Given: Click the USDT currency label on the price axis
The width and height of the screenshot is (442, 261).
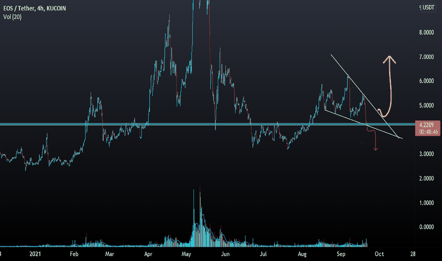Looking at the screenshot, I should tap(428, 7).
